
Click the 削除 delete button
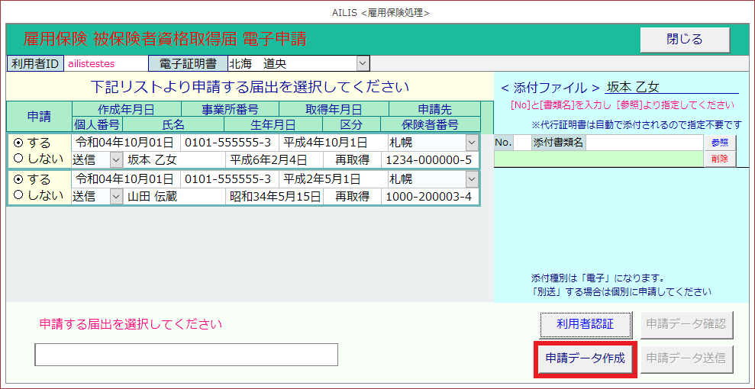click(x=719, y=159)
